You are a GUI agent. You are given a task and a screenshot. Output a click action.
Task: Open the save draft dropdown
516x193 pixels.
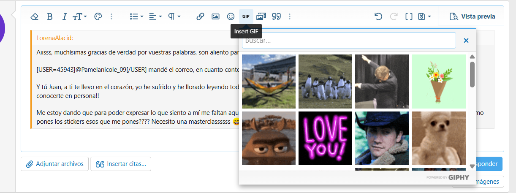click(x=424, y=16)
